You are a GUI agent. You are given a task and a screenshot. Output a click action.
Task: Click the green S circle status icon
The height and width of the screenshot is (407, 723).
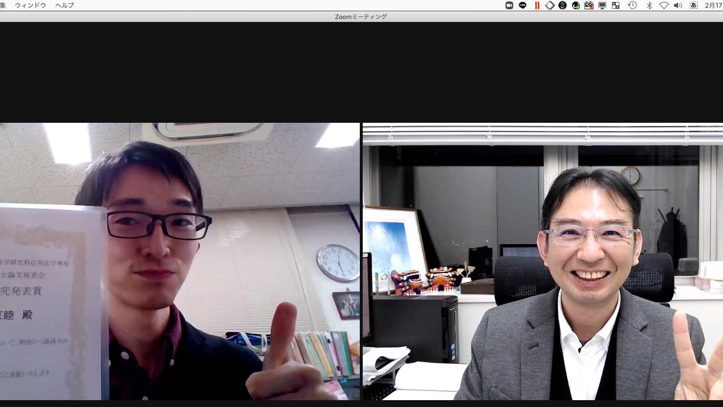pos(563,5)
